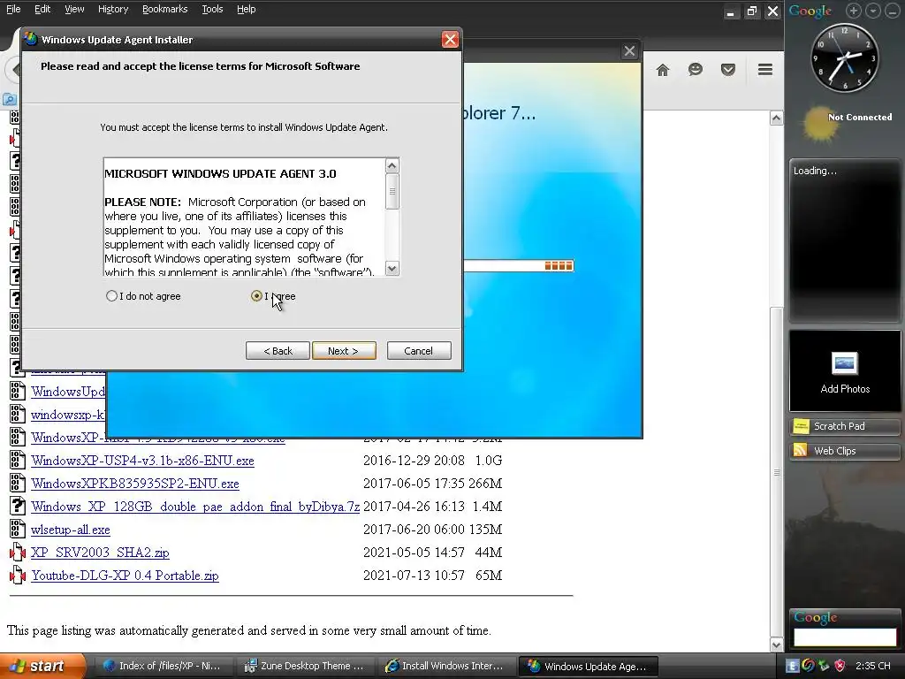The image size is (905, 679).
Task: Click license text scrollbar up arrow
Action: point(392,166)
